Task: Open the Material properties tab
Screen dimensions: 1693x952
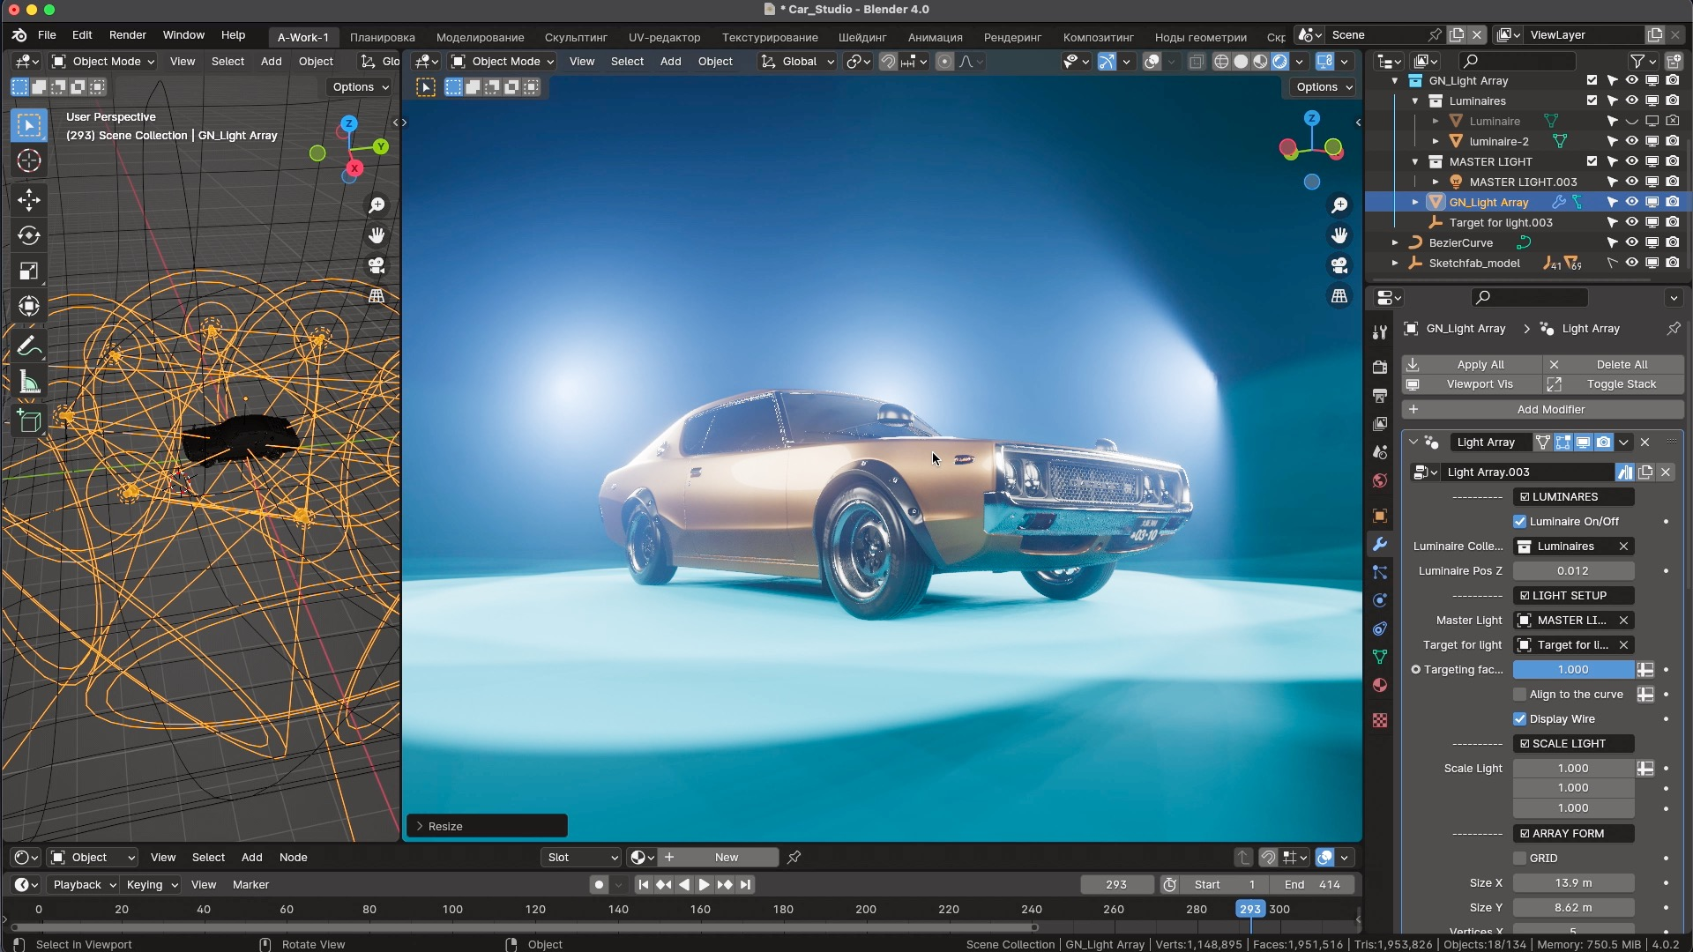Action: click(1380, 685)
